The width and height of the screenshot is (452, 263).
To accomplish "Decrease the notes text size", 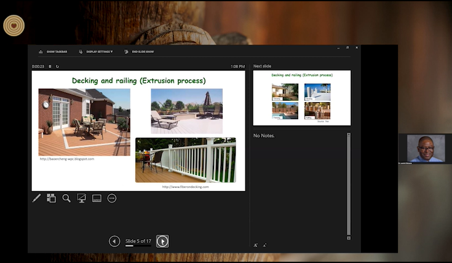I will tap(264, 245).
